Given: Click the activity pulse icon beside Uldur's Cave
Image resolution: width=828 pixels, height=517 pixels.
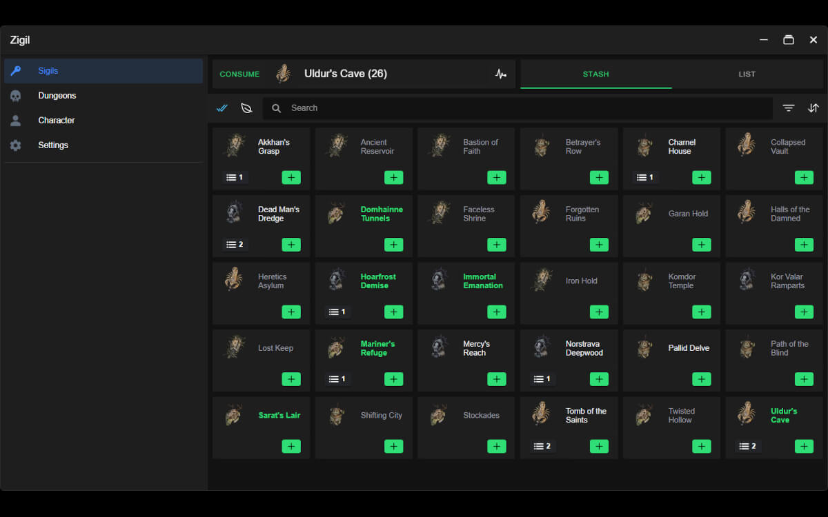Looking at the screenshot, I should coord(501,74).
